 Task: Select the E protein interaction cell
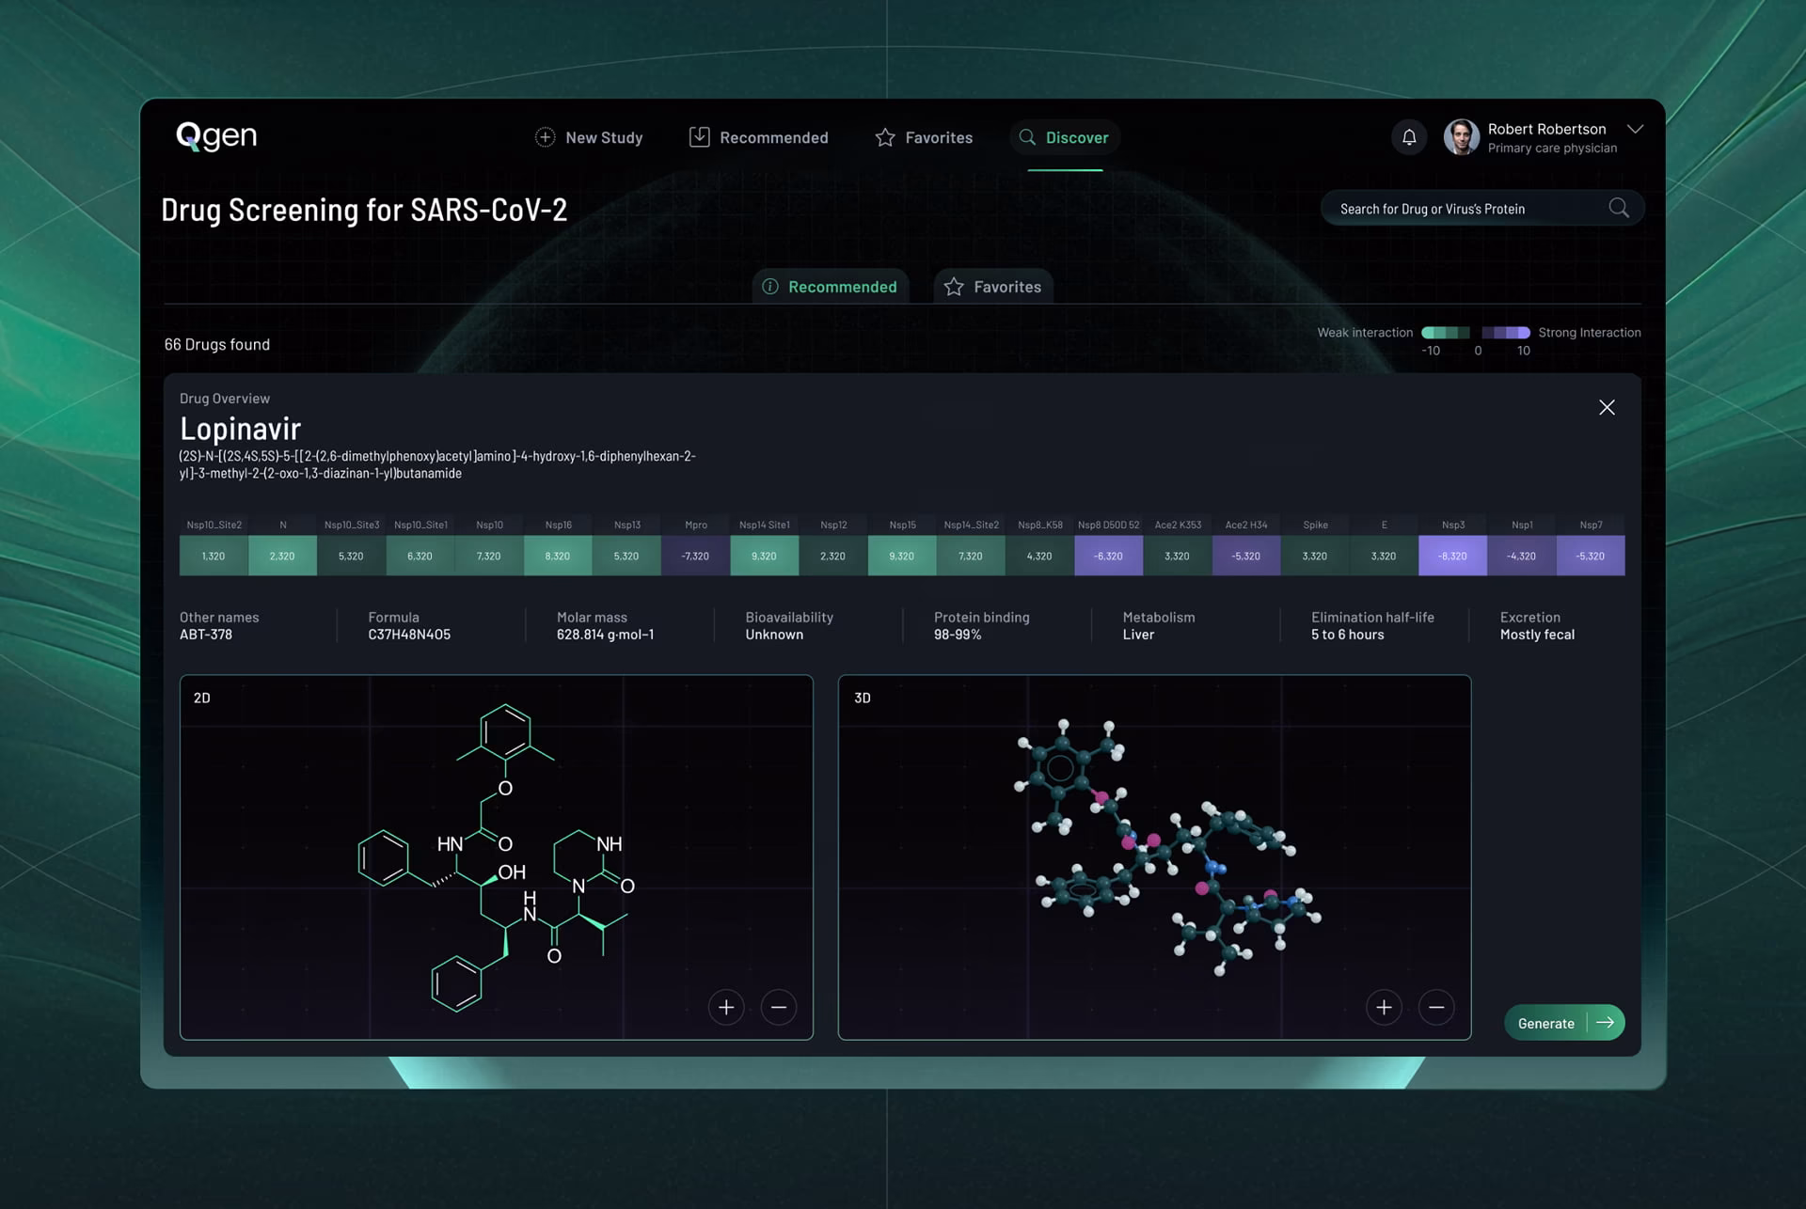click(x=1384, y=556)
